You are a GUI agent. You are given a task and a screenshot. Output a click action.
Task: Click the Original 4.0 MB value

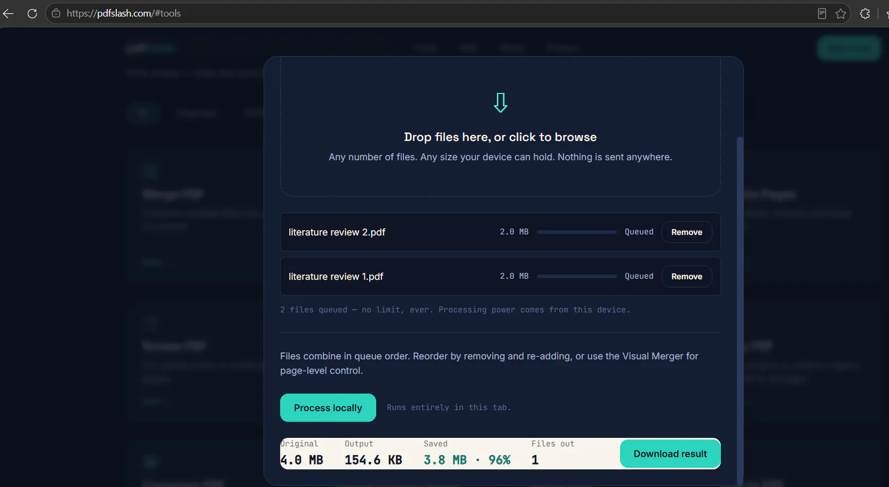[x=302, y=460]
